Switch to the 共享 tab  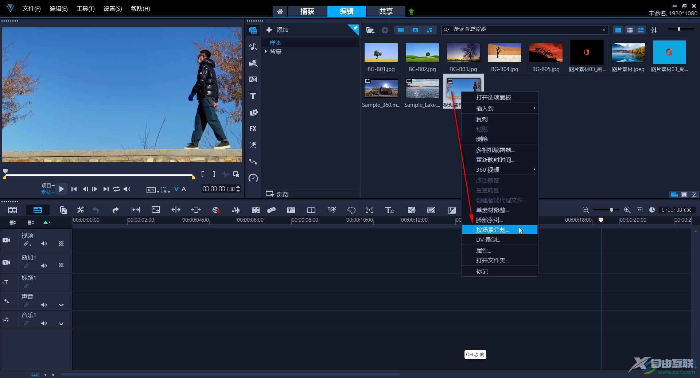(x=386, y=11)
